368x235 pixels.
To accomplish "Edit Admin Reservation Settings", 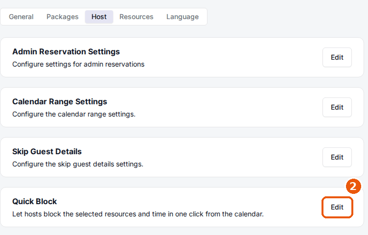I will pyautogui.click(x=337, y=57).
